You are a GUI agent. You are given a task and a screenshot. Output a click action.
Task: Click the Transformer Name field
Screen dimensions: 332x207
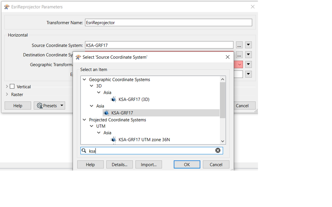(168, 23)
